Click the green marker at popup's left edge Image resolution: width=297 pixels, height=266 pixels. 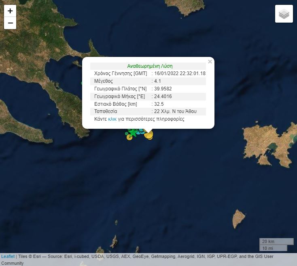pos(82,83)
